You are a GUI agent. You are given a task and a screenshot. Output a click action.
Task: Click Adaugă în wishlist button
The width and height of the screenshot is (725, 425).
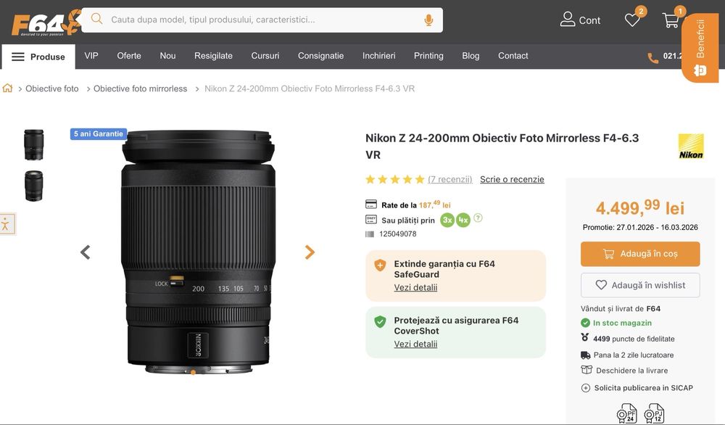point(640,285)
